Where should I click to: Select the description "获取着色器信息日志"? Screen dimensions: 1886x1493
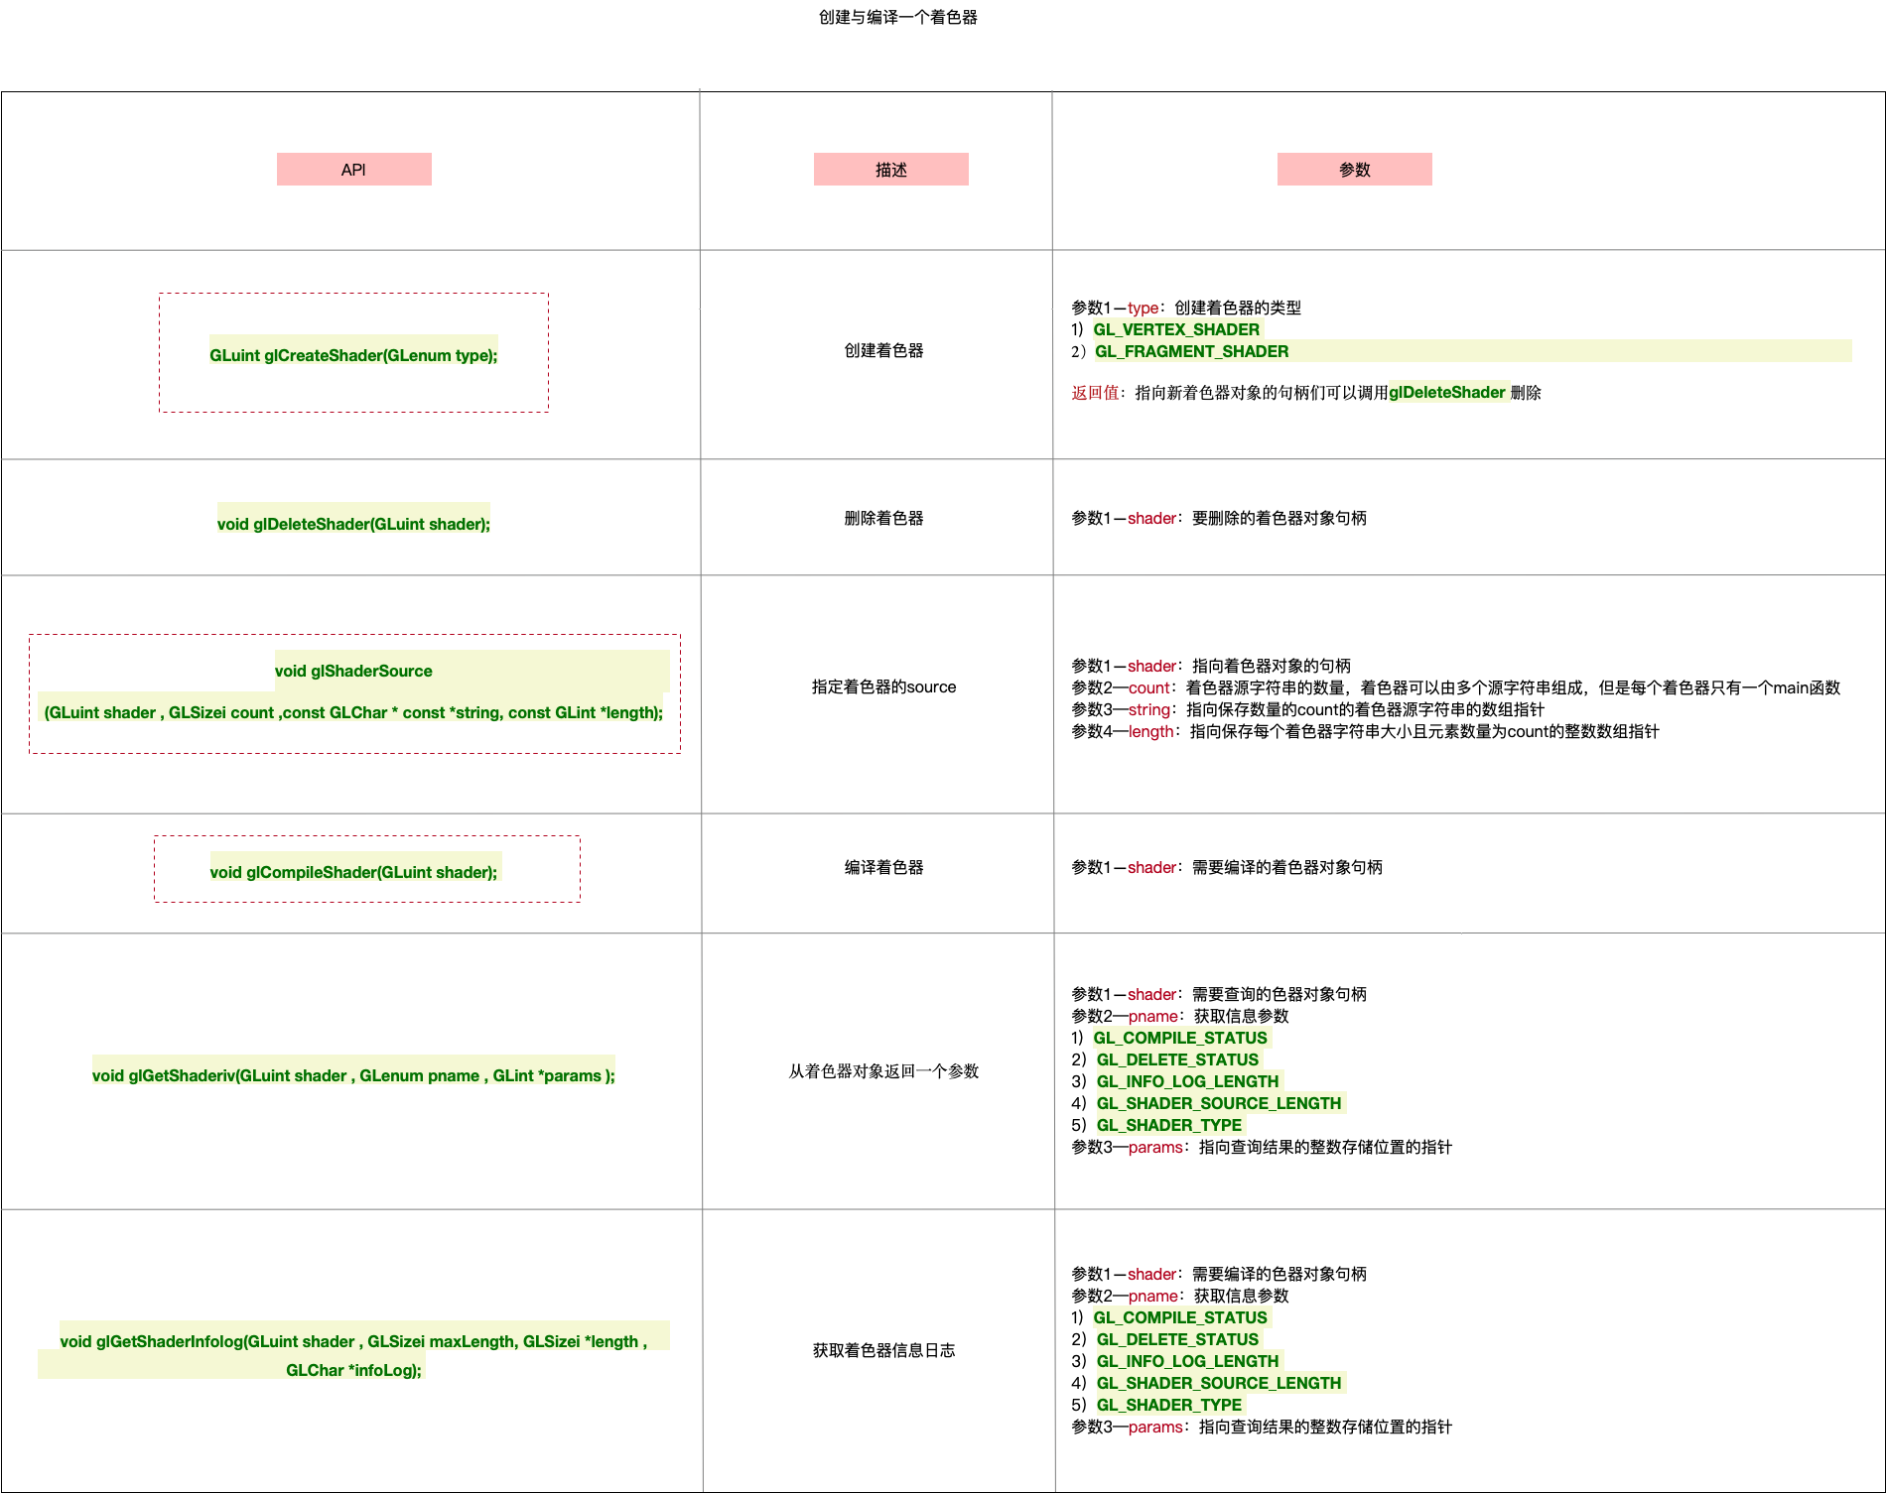click(883, 1350)
